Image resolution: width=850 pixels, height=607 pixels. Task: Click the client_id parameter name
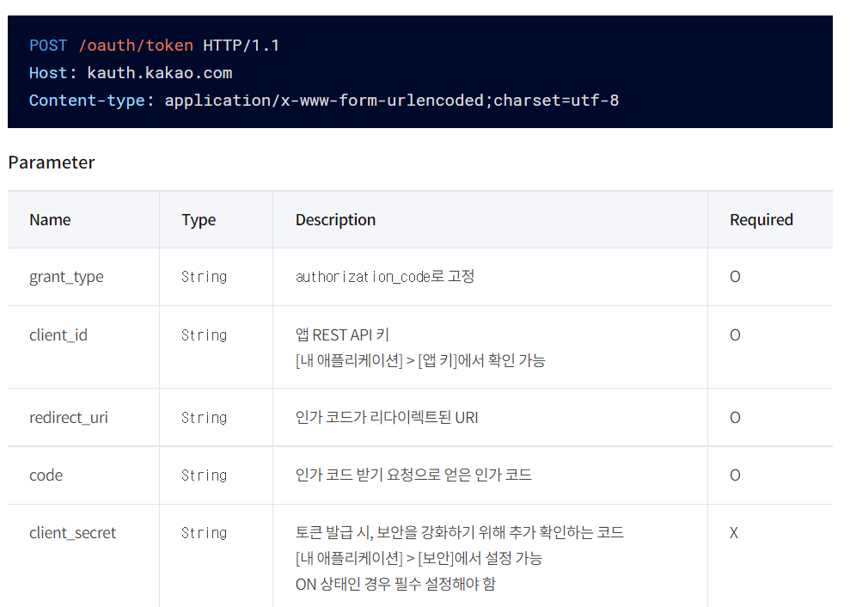pyautogui.click(x=58, y=335)
